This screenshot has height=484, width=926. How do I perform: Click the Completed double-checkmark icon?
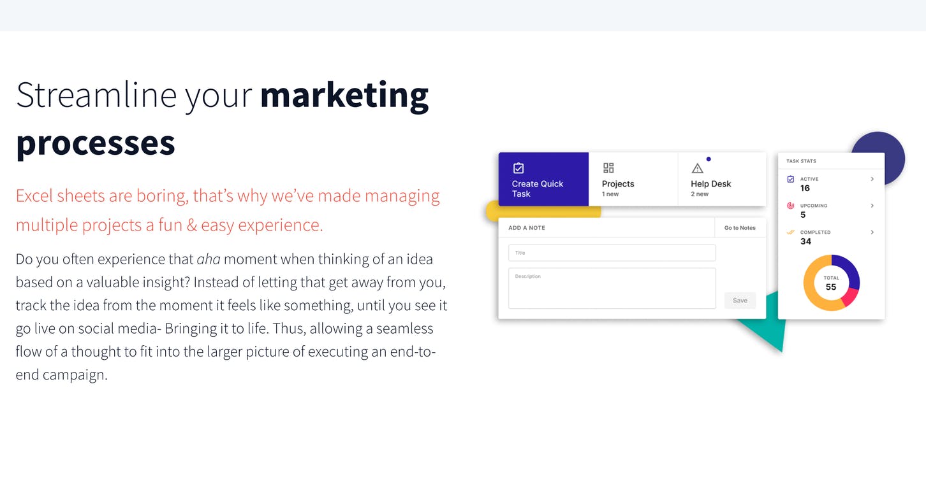click(791, 232)
